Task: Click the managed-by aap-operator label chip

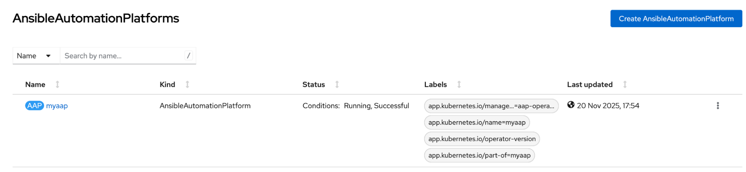Action: coord(491,106)
